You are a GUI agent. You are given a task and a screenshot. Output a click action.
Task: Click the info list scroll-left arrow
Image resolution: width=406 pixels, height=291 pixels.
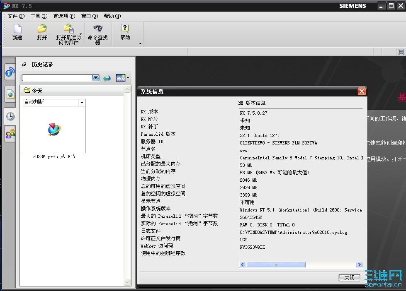pyautogui.click(x=243, y=265)
